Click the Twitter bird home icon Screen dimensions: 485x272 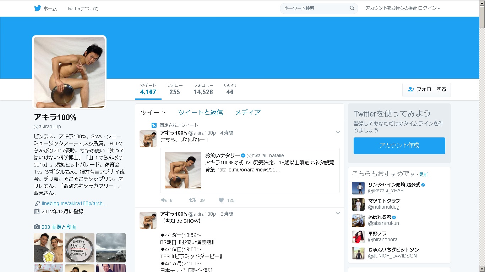(38, 8)
